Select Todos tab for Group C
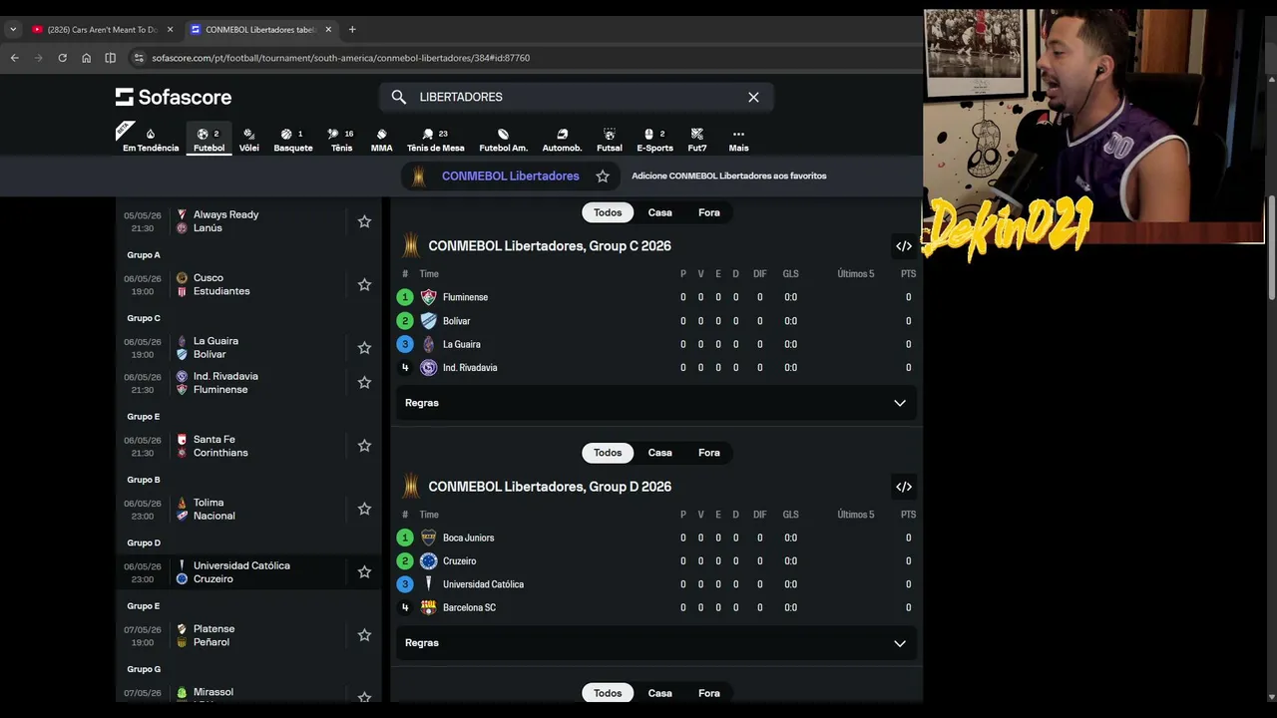 (608, 212)
